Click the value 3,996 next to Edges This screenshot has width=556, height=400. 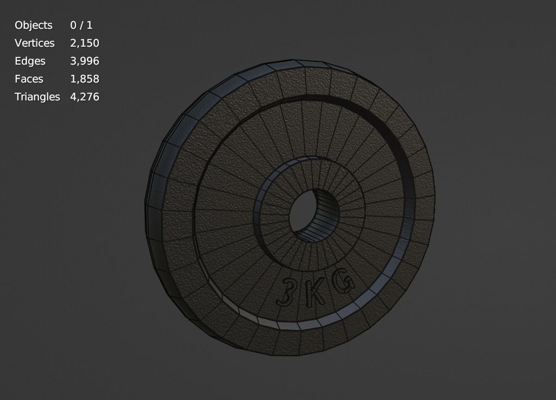point(84,61)
